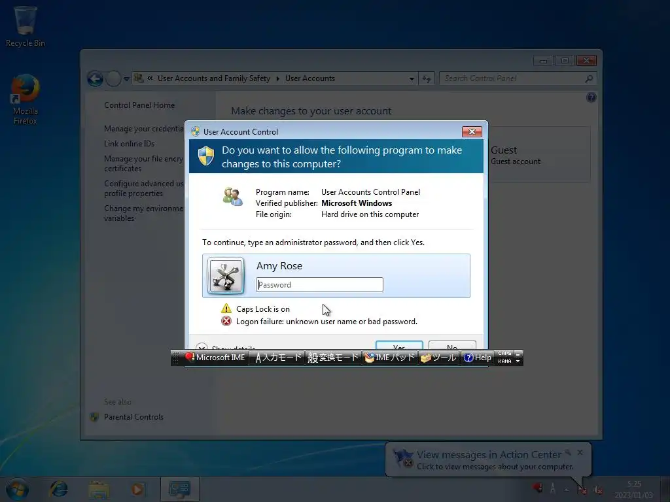
Task: Expand Show details in UAC dialog
Action: pos(226,346)
